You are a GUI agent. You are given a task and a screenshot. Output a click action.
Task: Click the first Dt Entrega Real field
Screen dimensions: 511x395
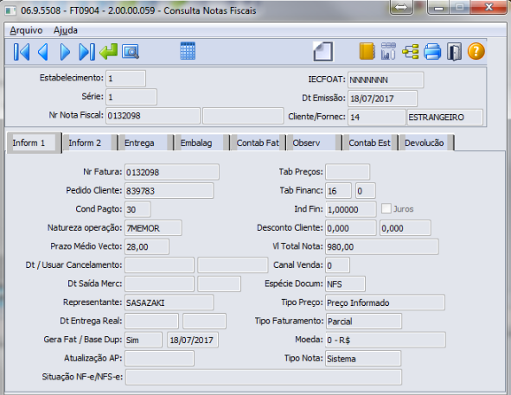coord(151,321)
